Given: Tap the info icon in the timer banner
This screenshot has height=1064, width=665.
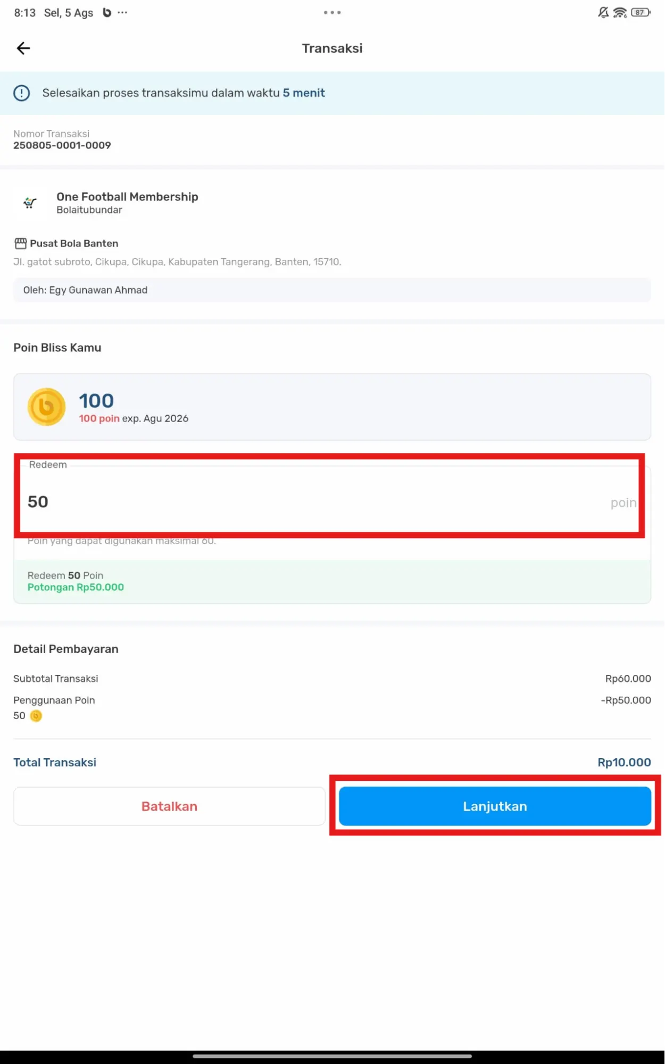Looking at the screenshot, I should [x=22, y=93].
